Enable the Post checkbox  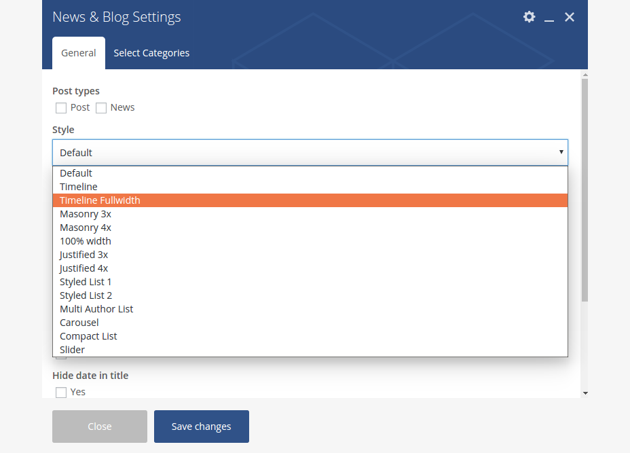click(61, 108)
